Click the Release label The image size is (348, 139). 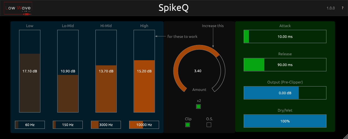click(285, 54)
